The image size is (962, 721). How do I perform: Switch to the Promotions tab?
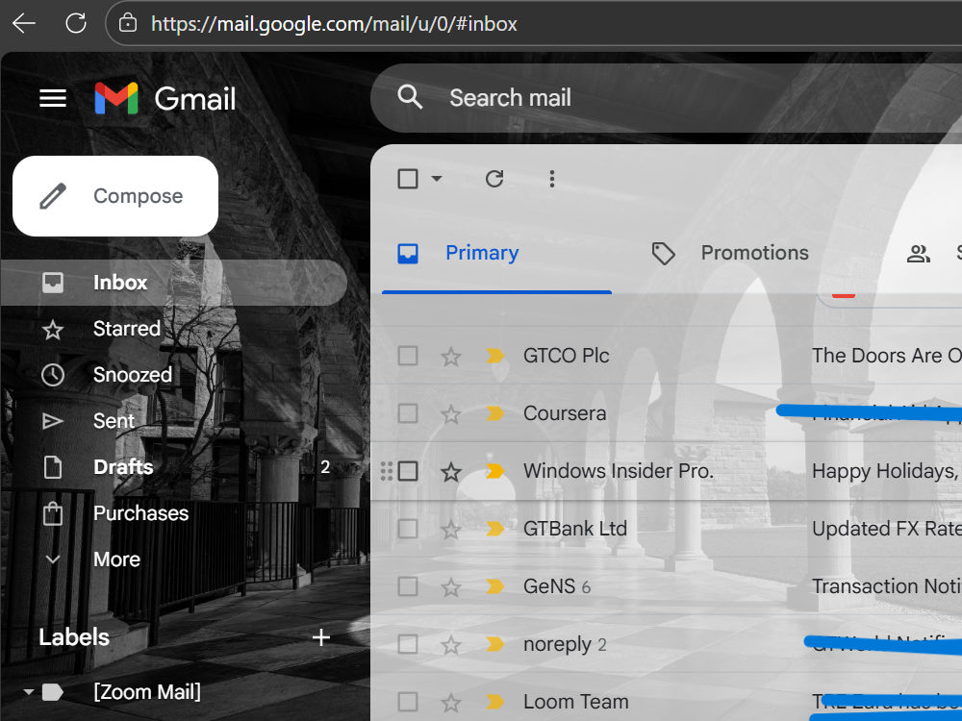(x=730, y=253)
